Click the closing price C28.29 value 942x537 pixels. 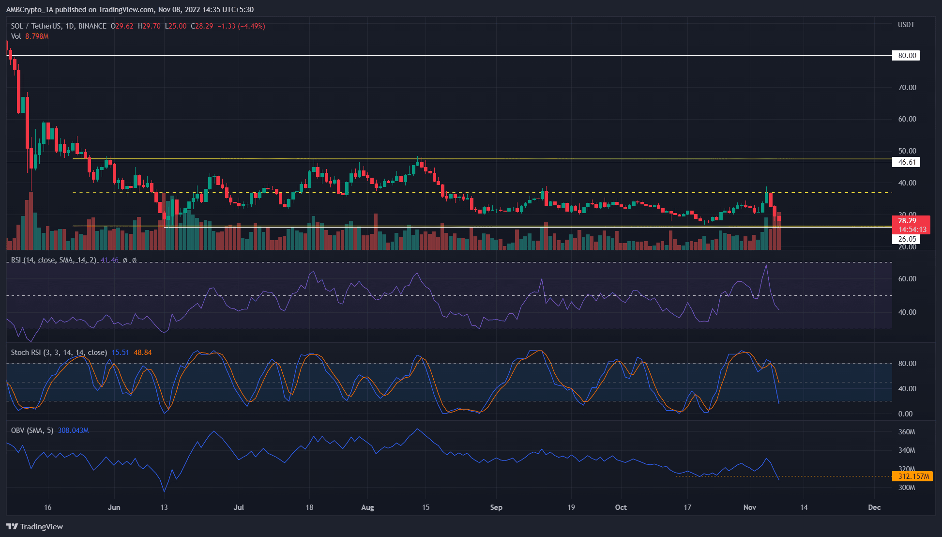click(x=202, y=26)
